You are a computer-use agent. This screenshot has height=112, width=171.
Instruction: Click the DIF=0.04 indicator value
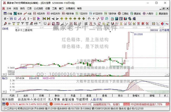click(20, 78)
